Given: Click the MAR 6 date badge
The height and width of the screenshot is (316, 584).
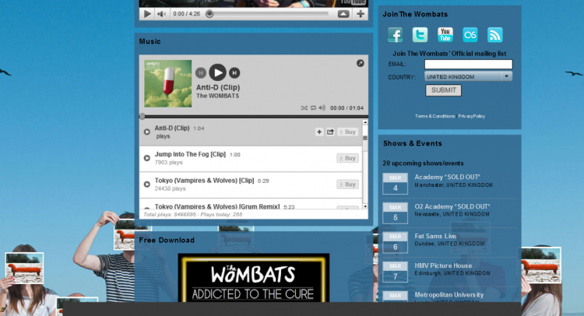Looking at the screenshot, I should pyautogui.click(x=395, y=242).
